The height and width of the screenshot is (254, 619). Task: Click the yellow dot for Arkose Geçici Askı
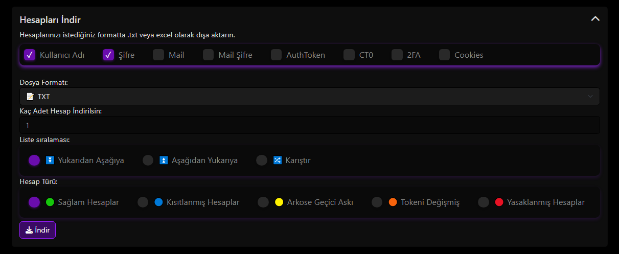point(279,202)
